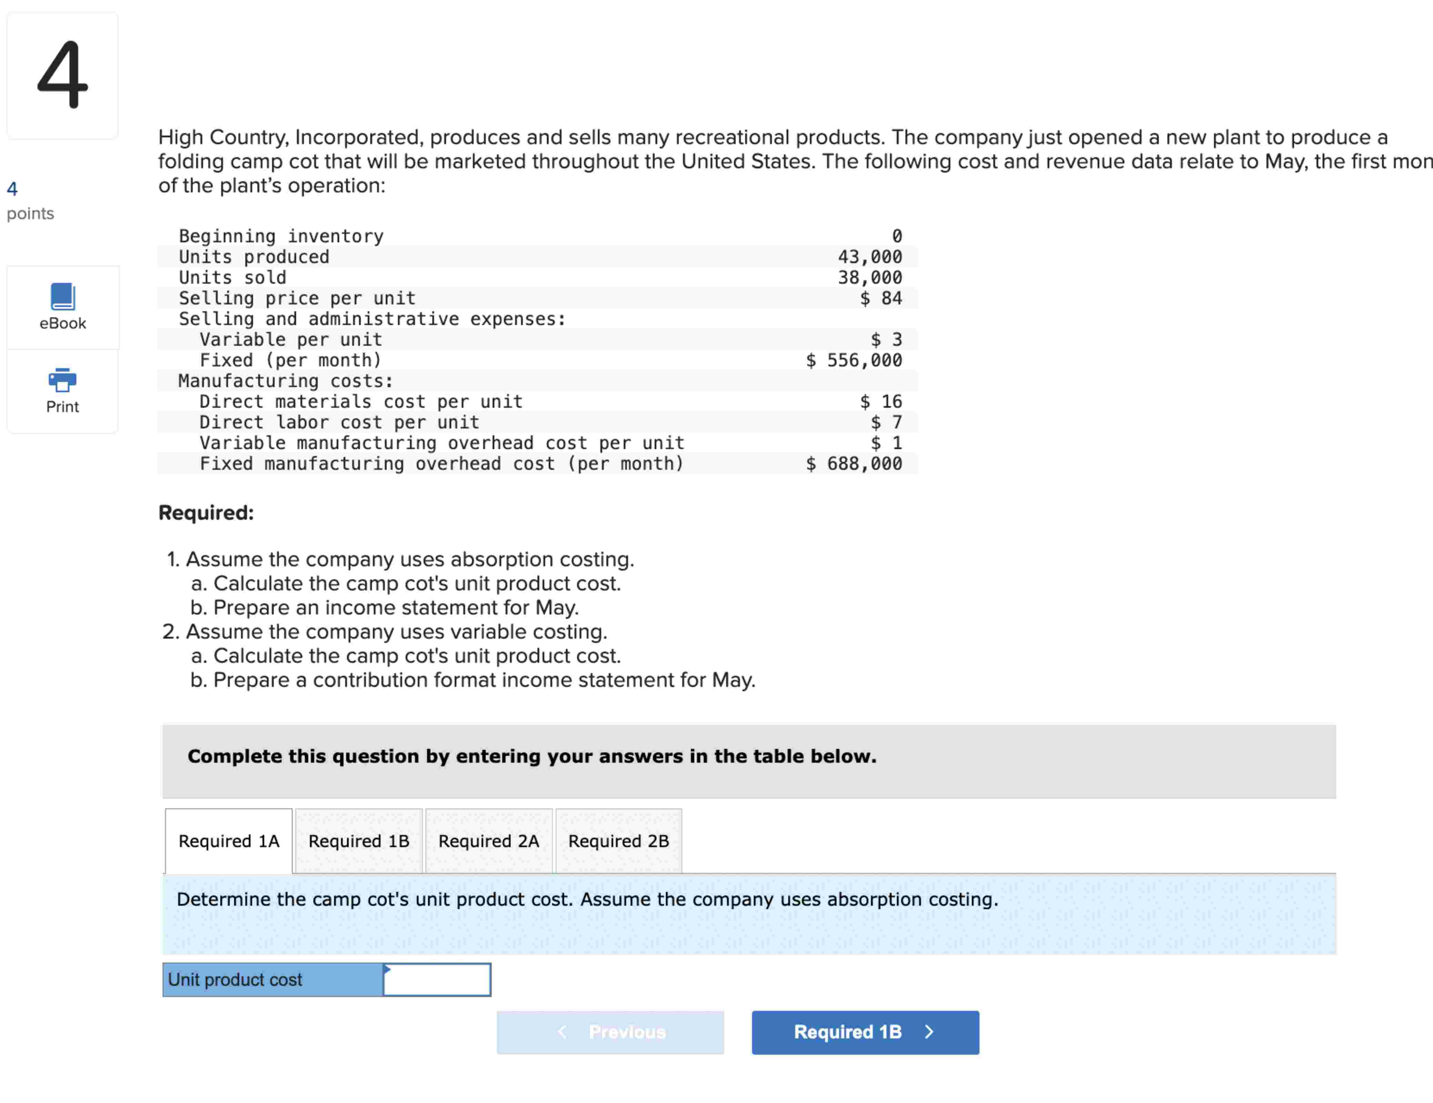The image size is (1433, 1103).
Task: Click the blue triangle marker in answer cell
Action: point(387,969)
